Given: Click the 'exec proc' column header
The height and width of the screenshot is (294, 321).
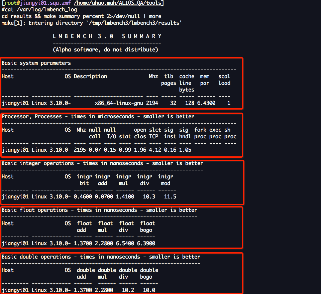Looking at the screenshot, I should pos(215,133).
